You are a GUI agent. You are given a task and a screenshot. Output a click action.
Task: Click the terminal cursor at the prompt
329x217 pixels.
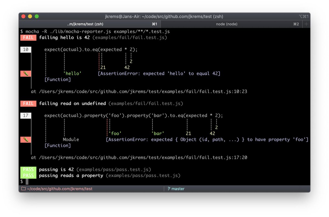pyautogui.click(x=27, y=182)
